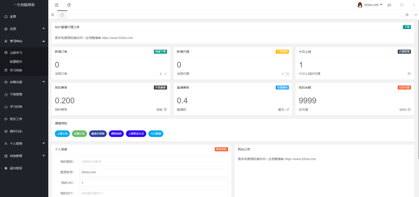Click the 我的昵称 input field

coord(153,161)
